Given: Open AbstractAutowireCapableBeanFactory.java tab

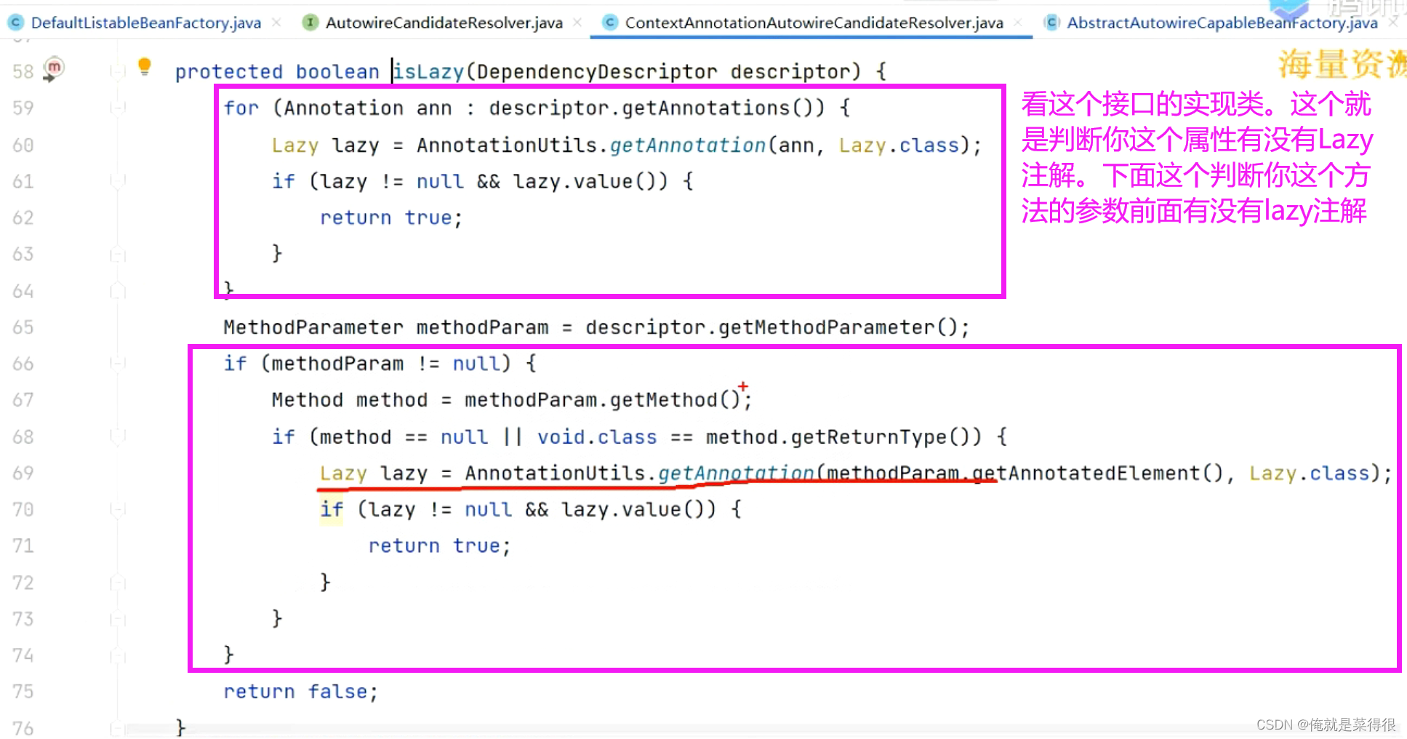Looking at the screenshot, I should (1222, 23).
